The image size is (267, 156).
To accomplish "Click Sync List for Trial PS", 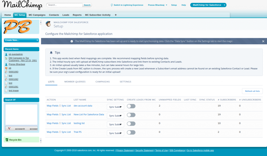I will [66, 132].
